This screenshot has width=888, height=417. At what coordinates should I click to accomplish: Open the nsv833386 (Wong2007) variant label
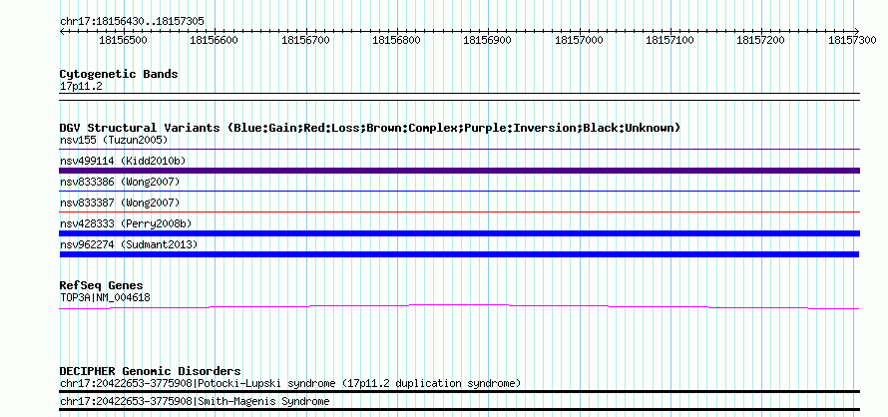[120, 182]
